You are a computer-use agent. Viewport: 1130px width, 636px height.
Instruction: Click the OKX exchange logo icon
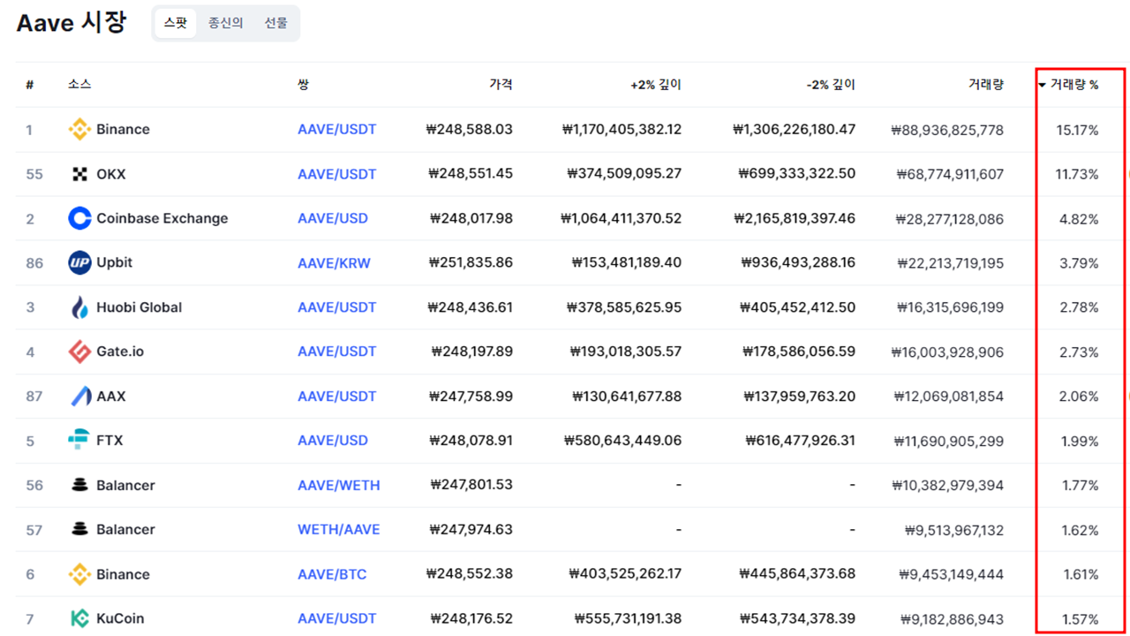pos(79,174)
